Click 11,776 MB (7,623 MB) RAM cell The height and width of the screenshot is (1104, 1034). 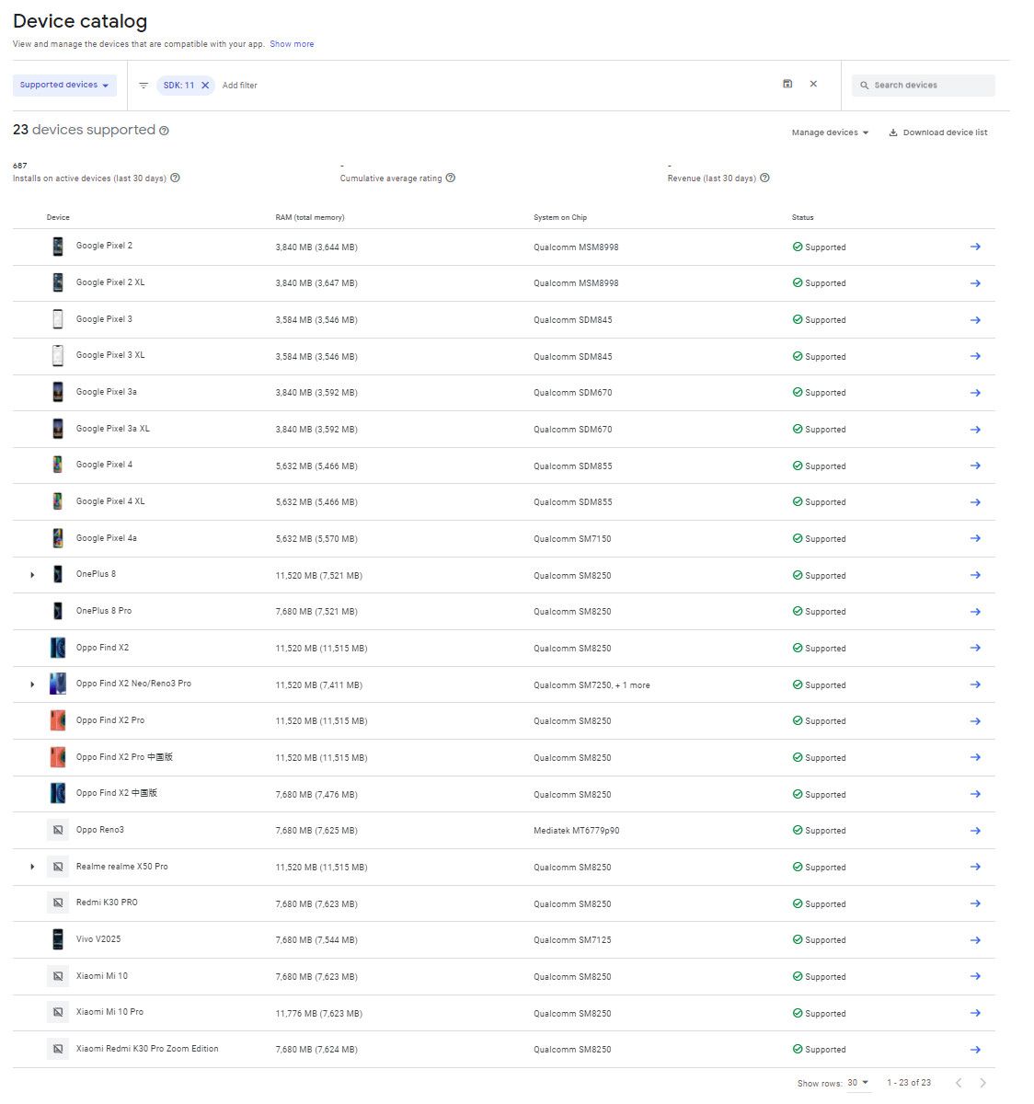(x=318, y=1014)
